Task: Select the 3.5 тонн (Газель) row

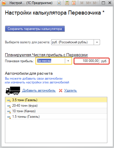Action: click(x=56, y=100)
